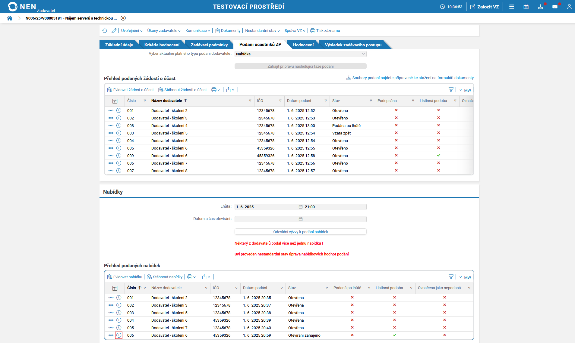The height and width of the screenshot is (343, 575).
Task: Sort by Název dodavatele column header
Action: [167, 101]
